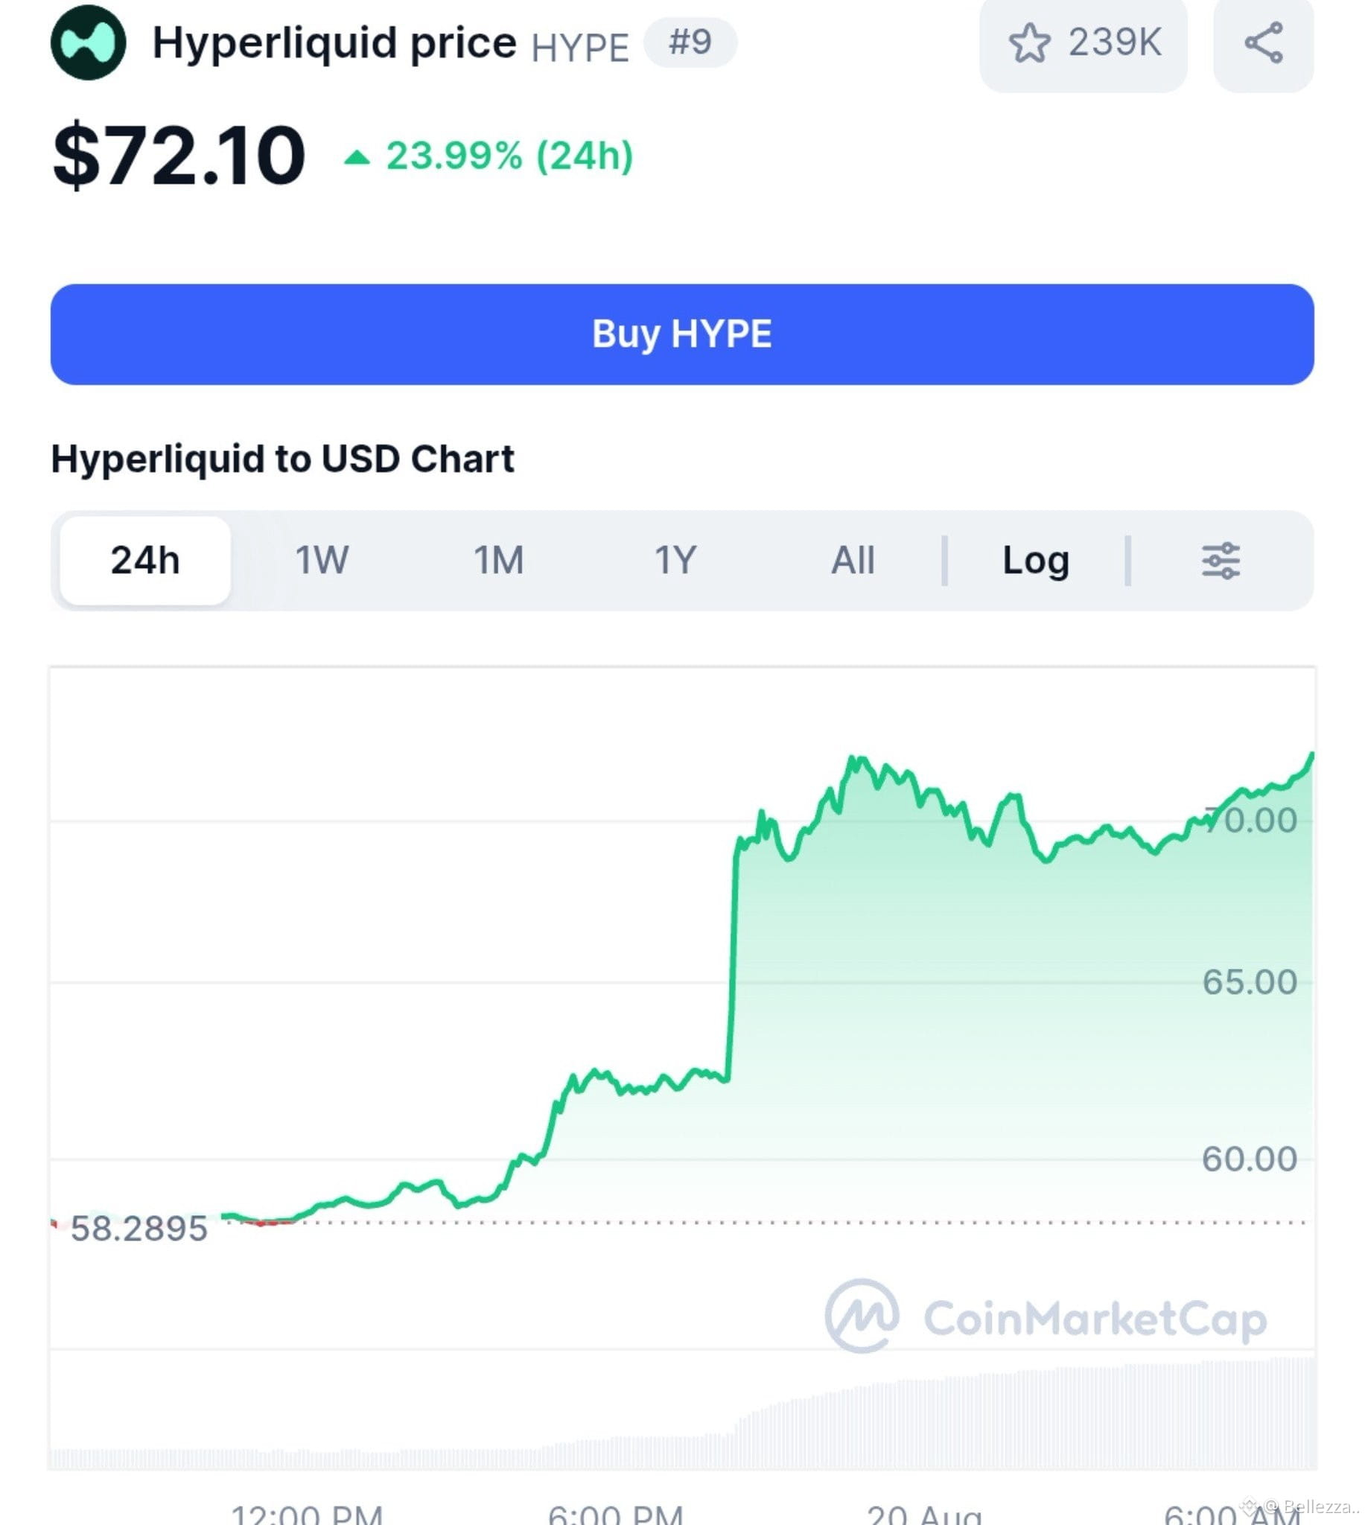
Task: Click the 58.2895 opening price label
Action: point(139,1229)
